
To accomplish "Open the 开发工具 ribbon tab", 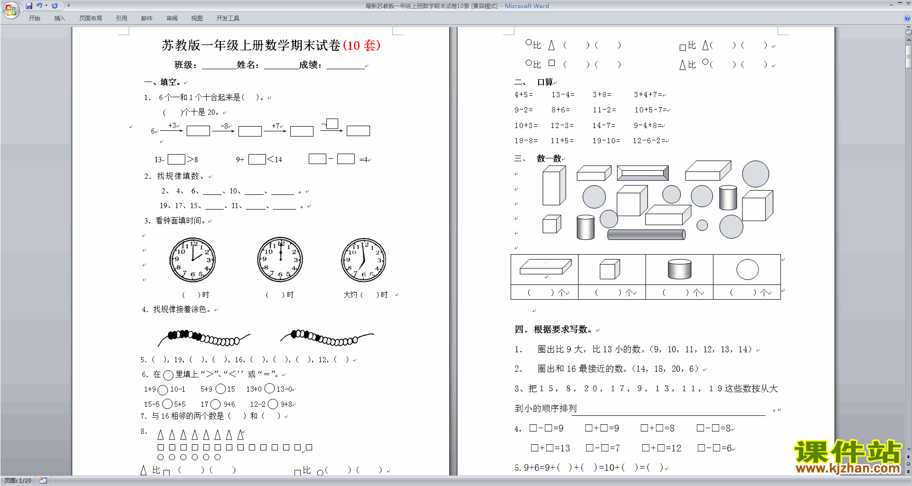I will tap(228, 18).
